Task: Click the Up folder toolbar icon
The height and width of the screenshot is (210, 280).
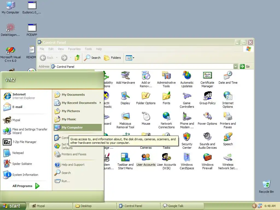Action: coord(77,58)
